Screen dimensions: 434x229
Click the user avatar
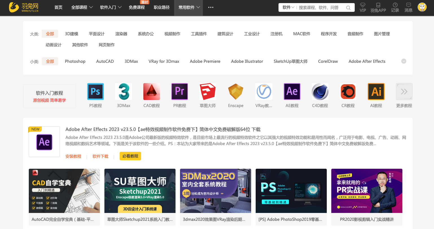[x=422, y=7]
